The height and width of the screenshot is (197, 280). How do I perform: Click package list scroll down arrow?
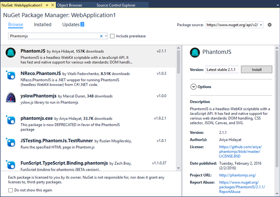pyautogui.click(x=178, y=168)
